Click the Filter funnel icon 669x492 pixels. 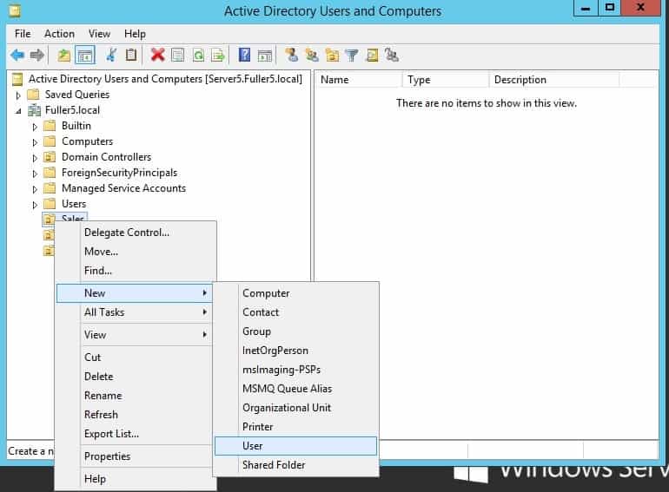click(352, 56)
